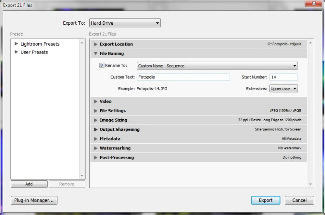Click the Remove preset button

click(67, 184)
